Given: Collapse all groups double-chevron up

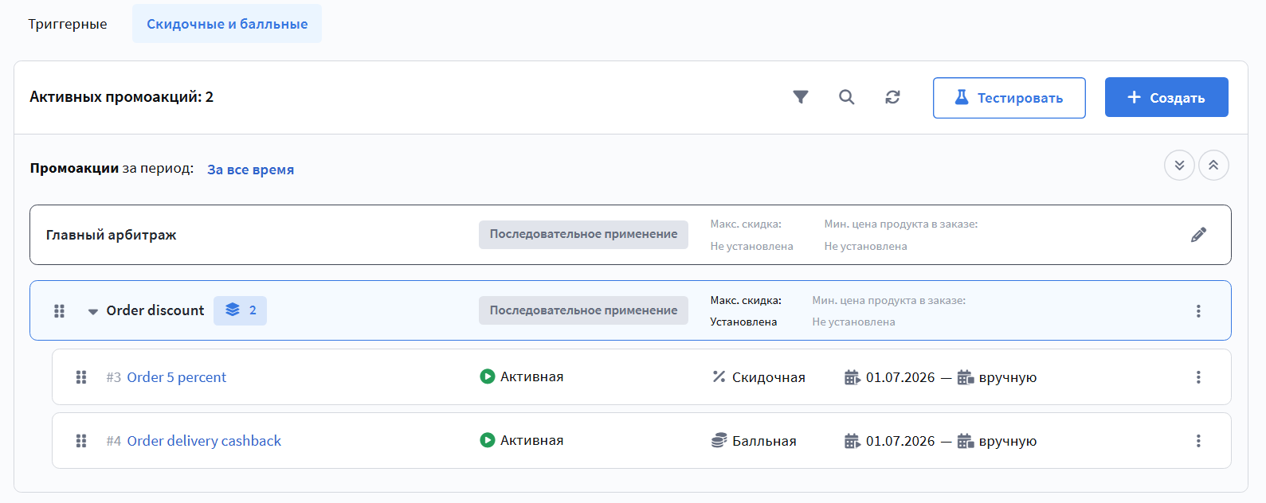Looking at the screenshot, I should pos(1213,166).
